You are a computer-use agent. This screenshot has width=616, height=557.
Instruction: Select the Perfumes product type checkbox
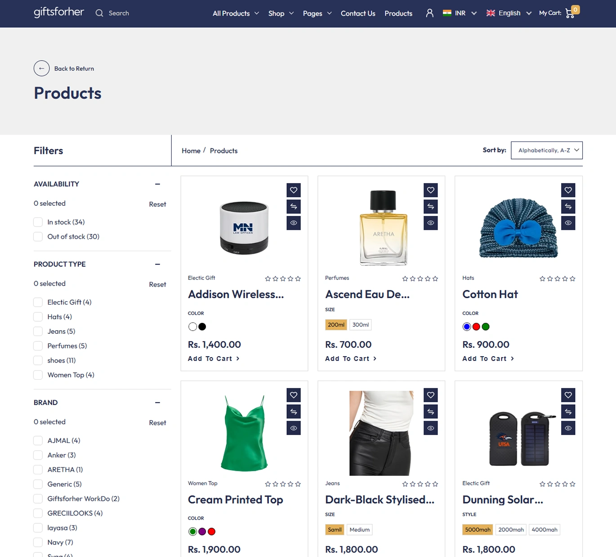38,346
